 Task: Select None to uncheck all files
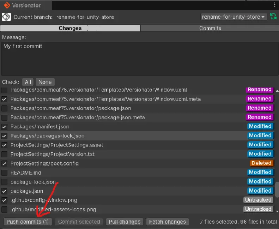45,82
